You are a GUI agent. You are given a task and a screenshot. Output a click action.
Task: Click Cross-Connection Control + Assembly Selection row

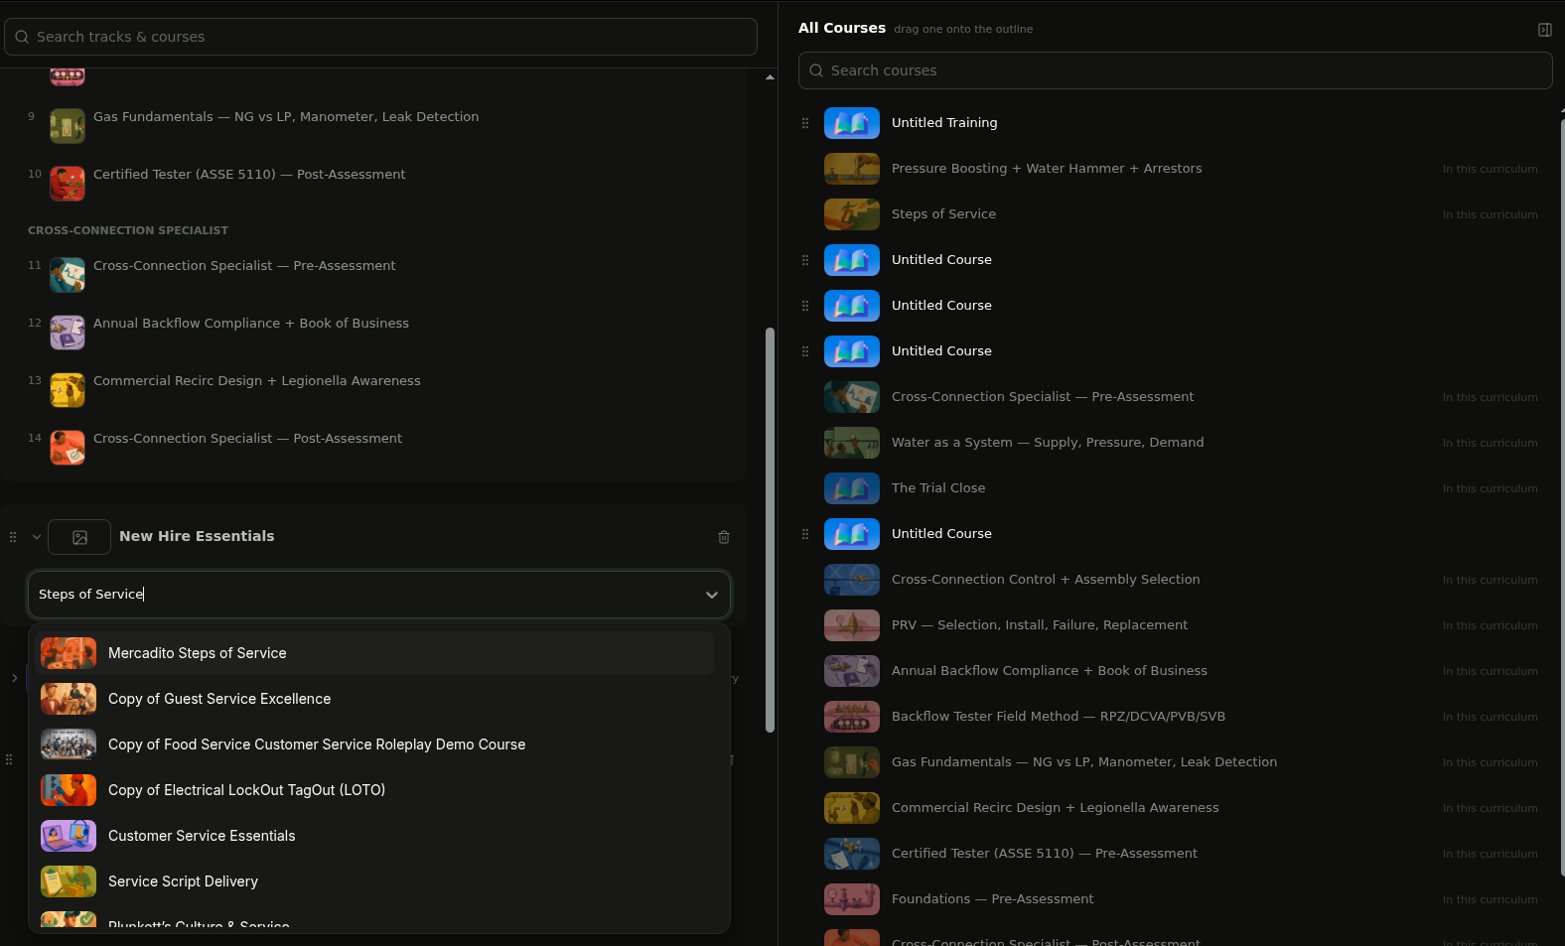pyautogui.click(x=1175, y=580)
